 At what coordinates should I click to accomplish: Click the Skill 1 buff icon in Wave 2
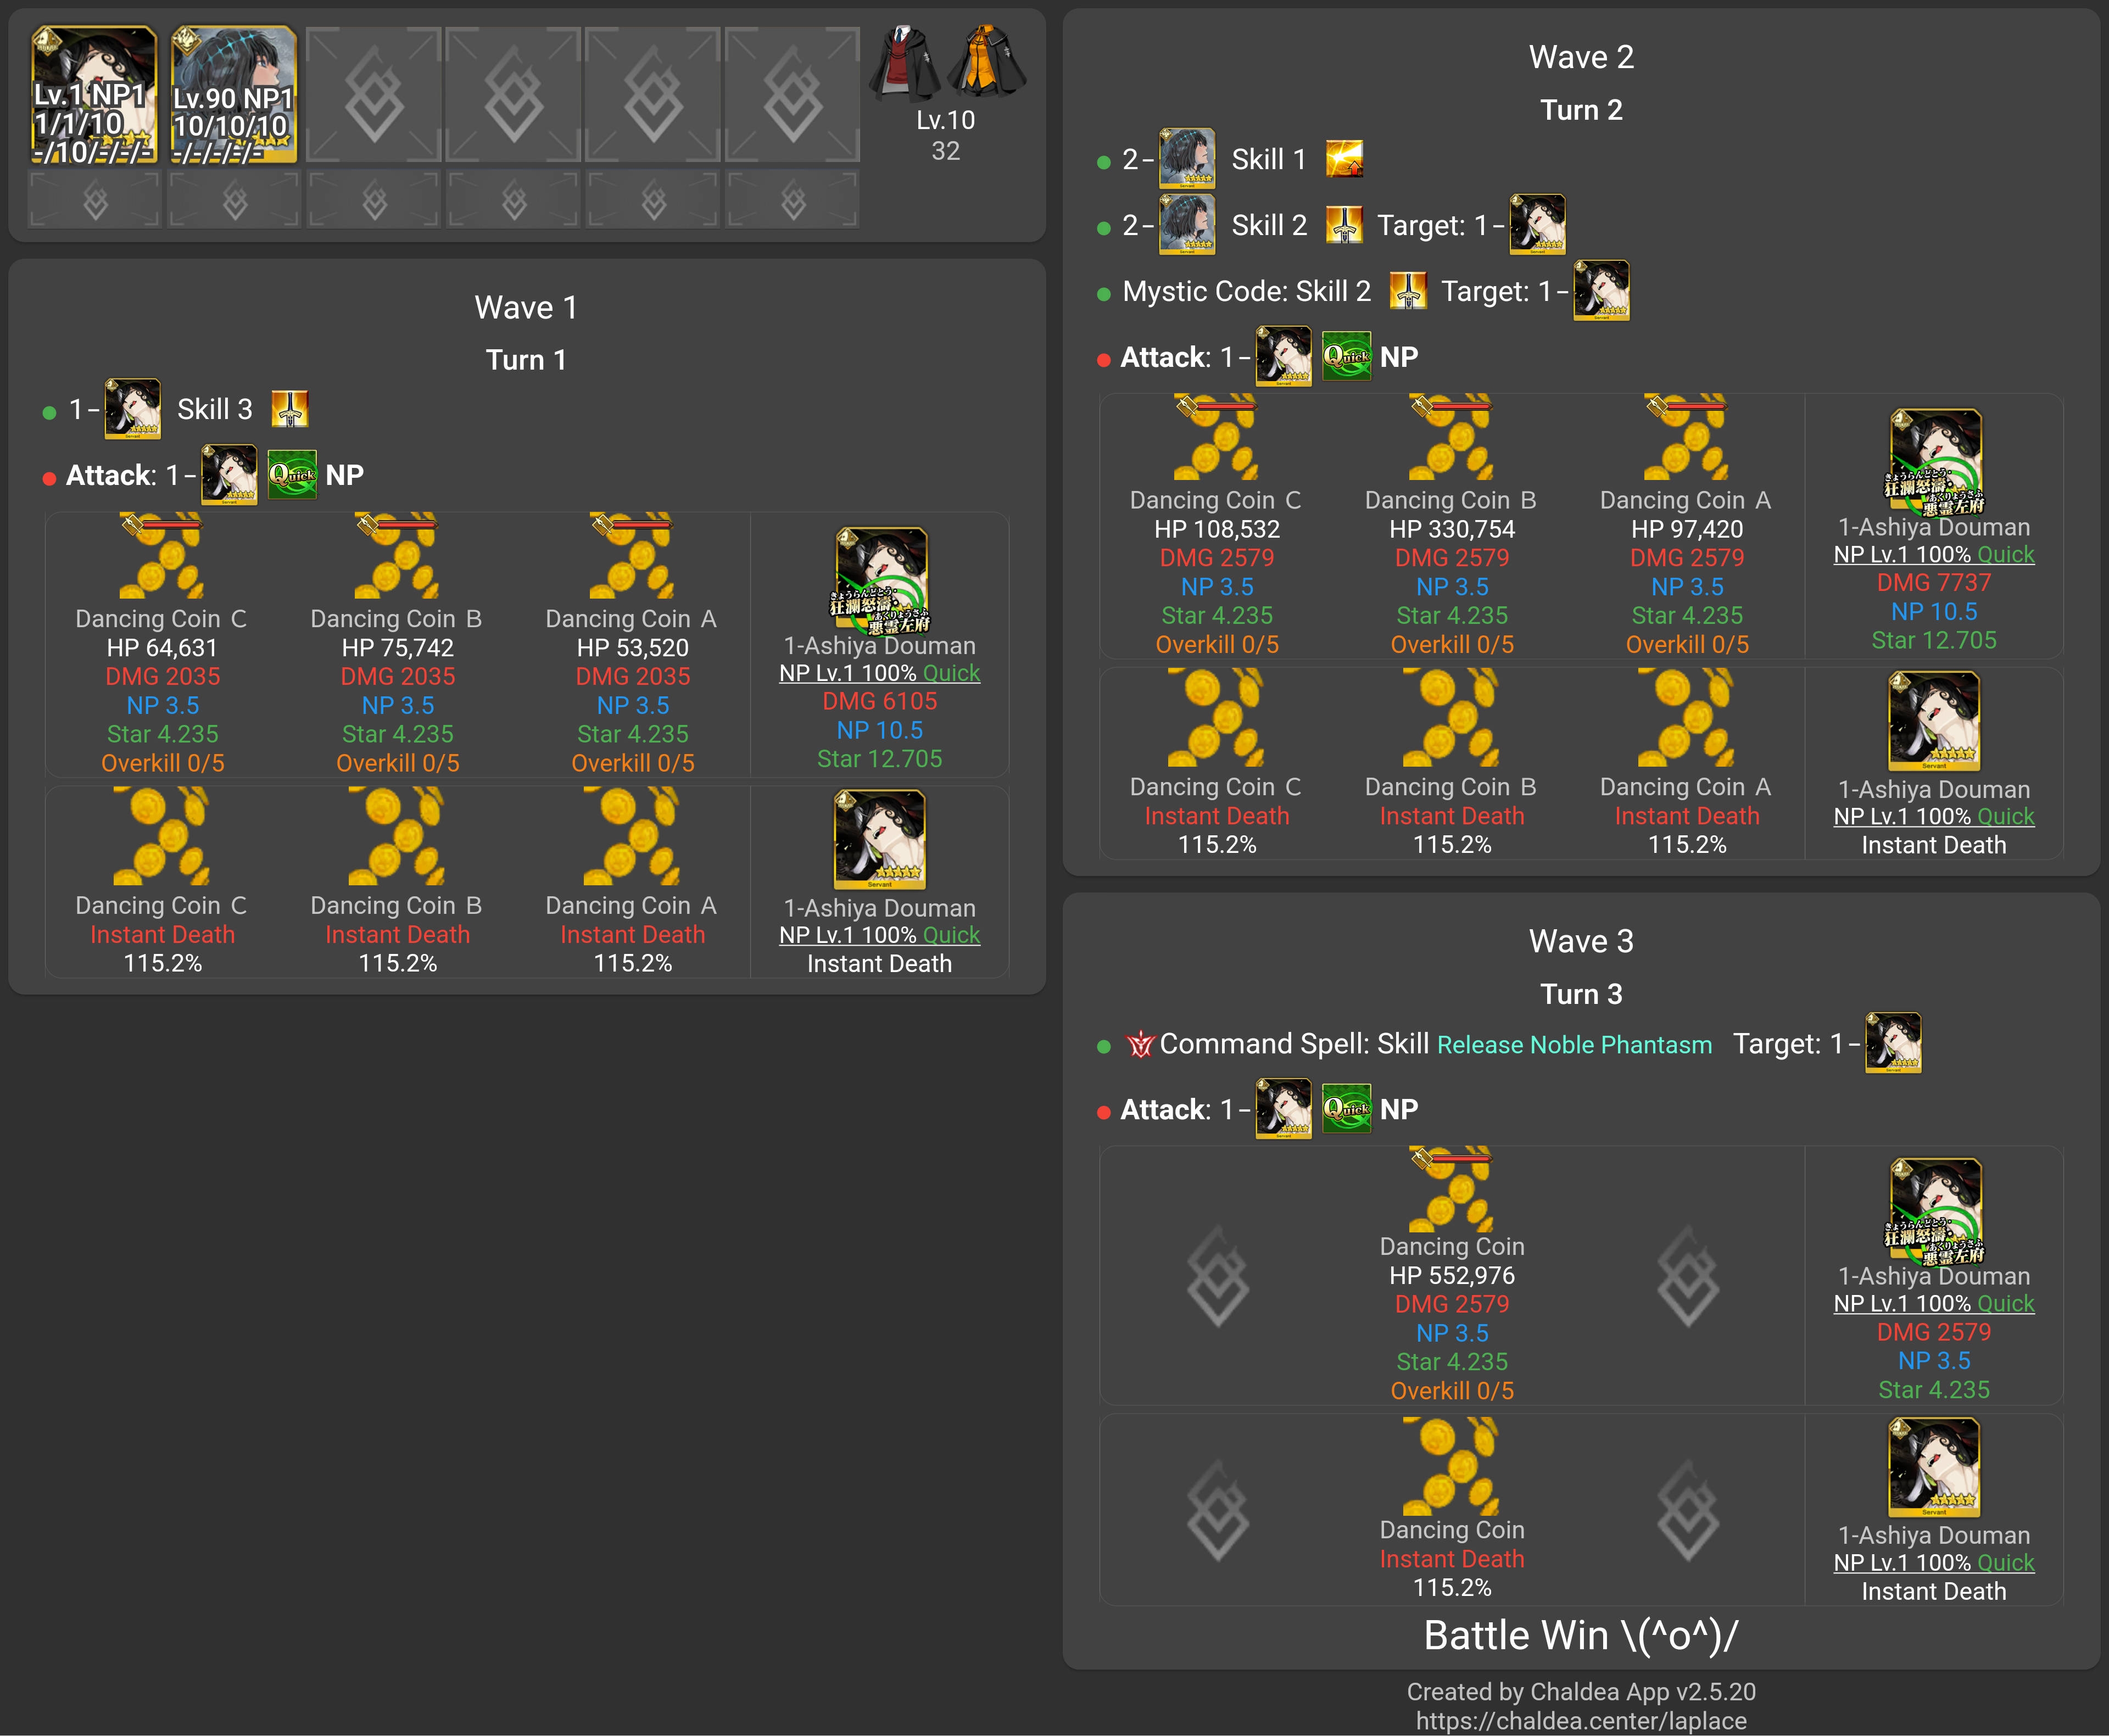pyautogui.click(x=1344, y=159)
